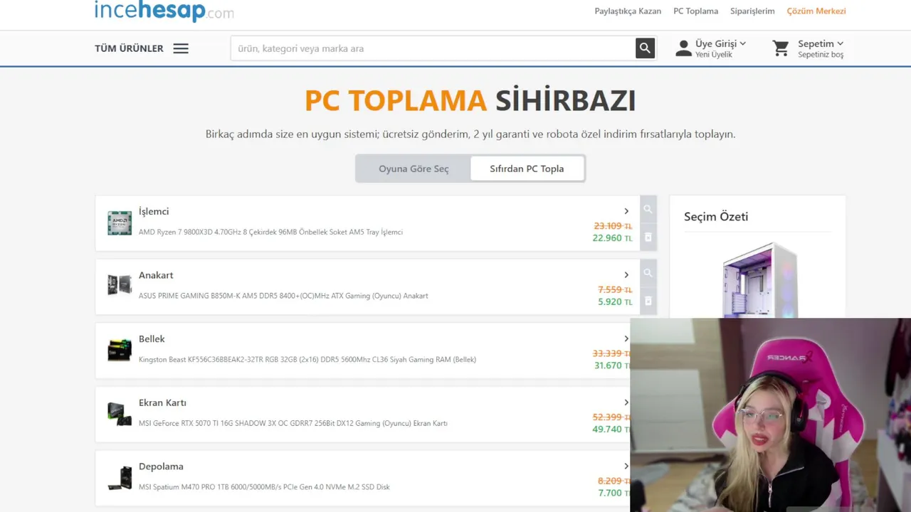Click the 49.740 graphics card price

click(x=611, y=429)
